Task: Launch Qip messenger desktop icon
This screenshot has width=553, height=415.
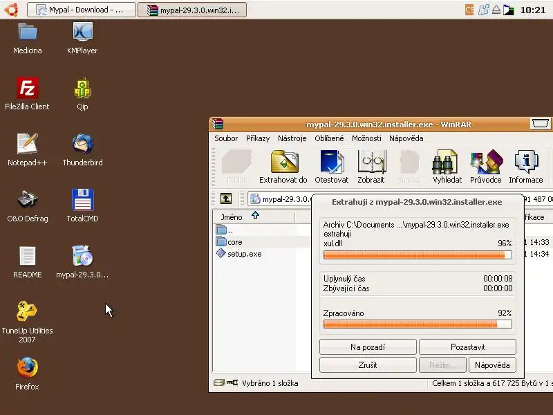Action: [82, 94]
